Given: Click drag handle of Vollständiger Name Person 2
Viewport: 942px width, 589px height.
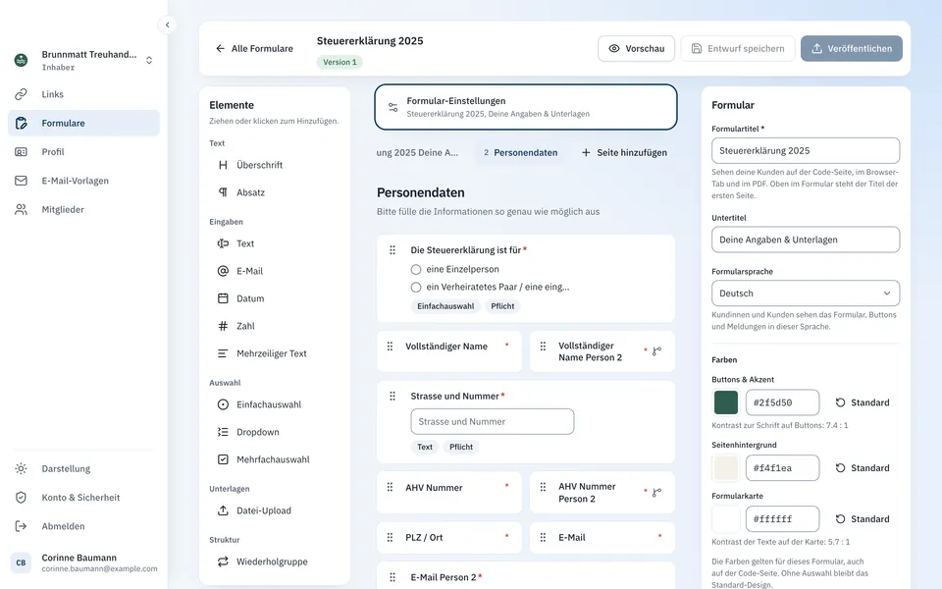Looking at the screenshot, I should click(543, 347).
